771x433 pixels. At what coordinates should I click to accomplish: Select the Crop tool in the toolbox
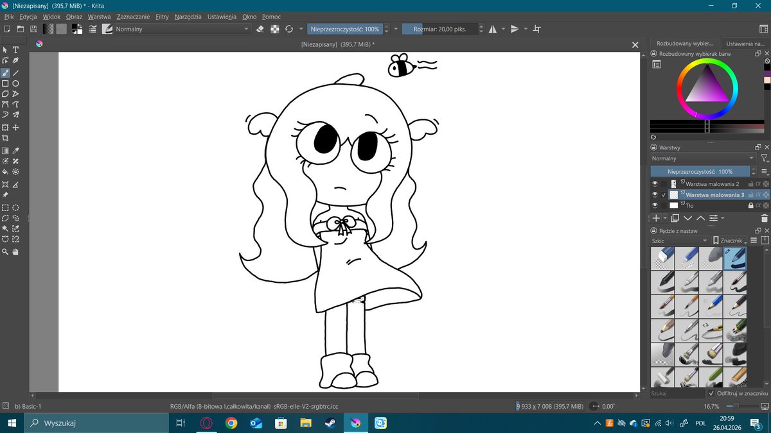click(5, 138)
